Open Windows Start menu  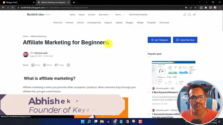83,122
